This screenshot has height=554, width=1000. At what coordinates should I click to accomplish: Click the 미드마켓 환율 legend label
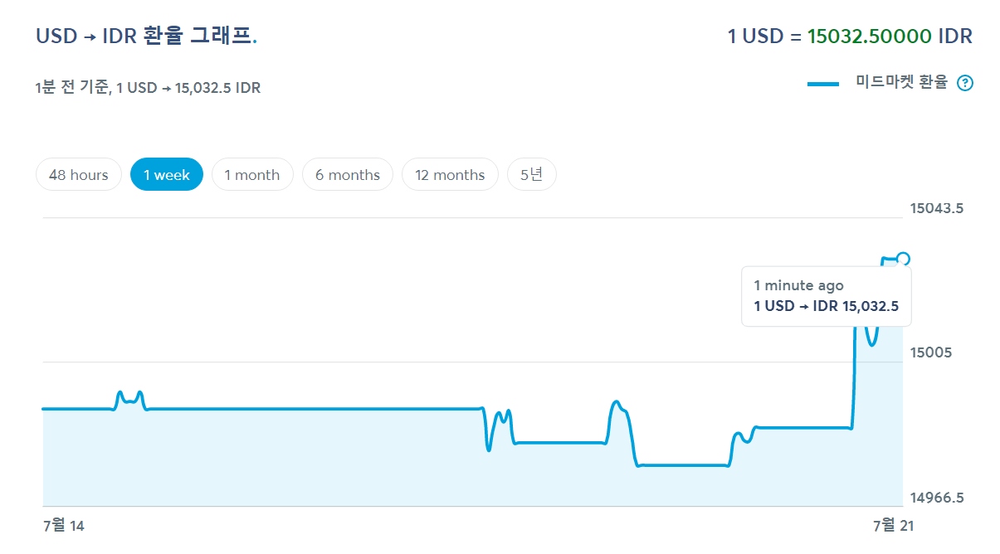point(901,83)
